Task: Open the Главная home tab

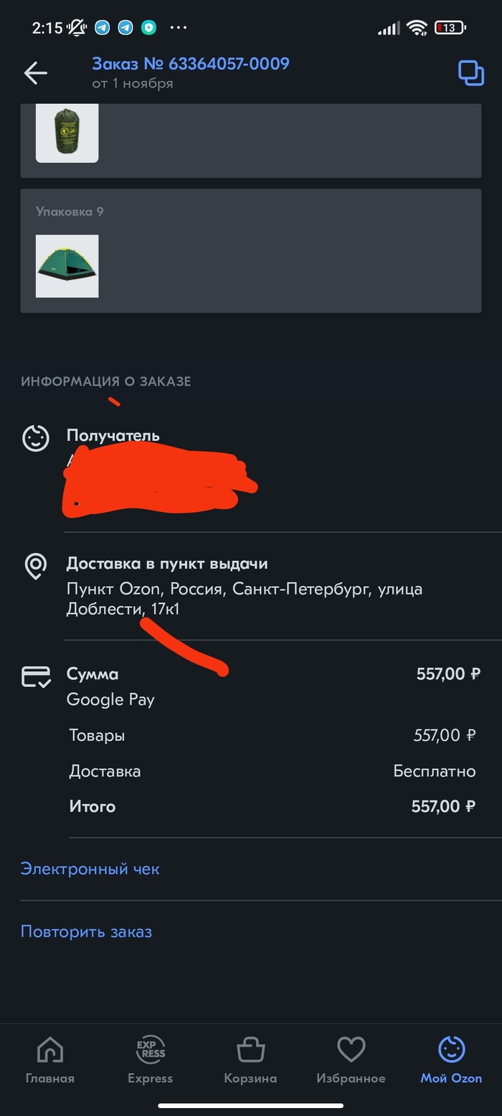Action: [49, 1060]
